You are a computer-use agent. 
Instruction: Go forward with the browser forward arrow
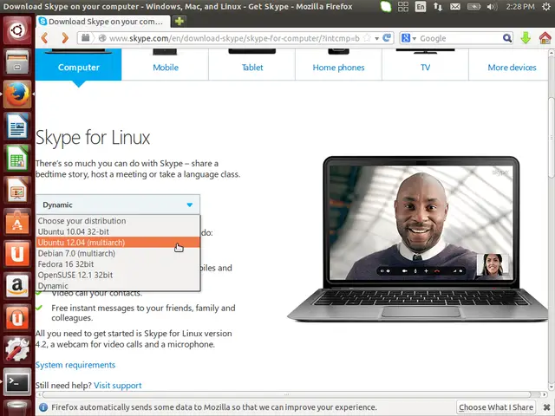64,38
